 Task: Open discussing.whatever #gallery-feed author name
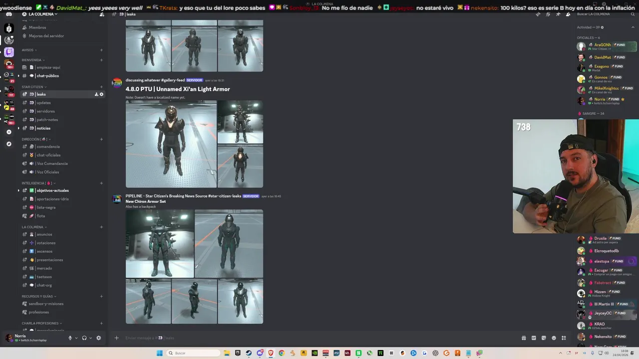click(155, 80)
